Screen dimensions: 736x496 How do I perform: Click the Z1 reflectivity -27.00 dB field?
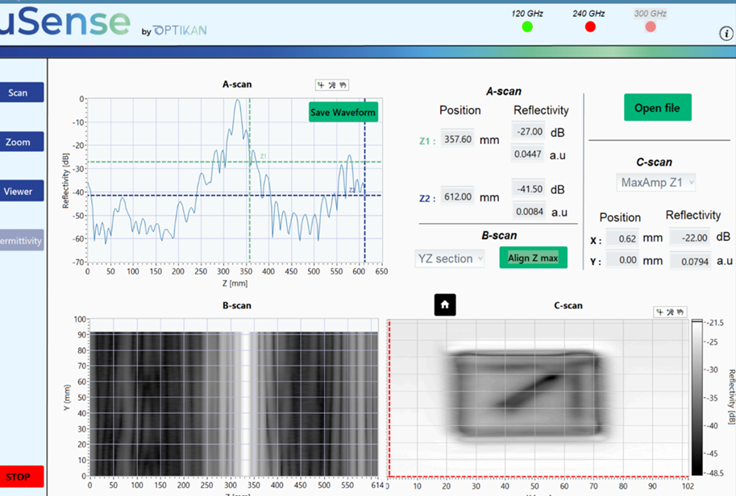[x=529, y=132]
